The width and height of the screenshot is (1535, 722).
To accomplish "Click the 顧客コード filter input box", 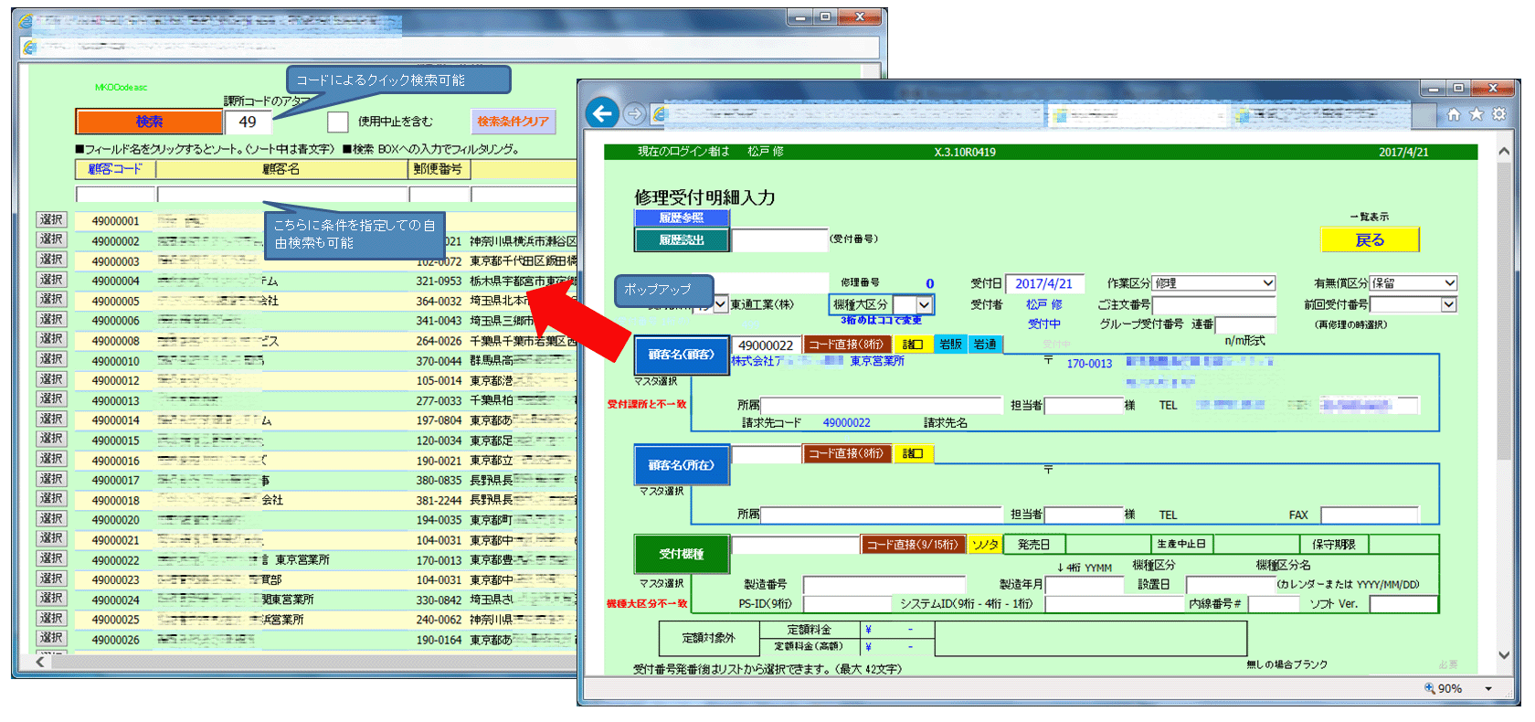I will [x=115, y=194].
